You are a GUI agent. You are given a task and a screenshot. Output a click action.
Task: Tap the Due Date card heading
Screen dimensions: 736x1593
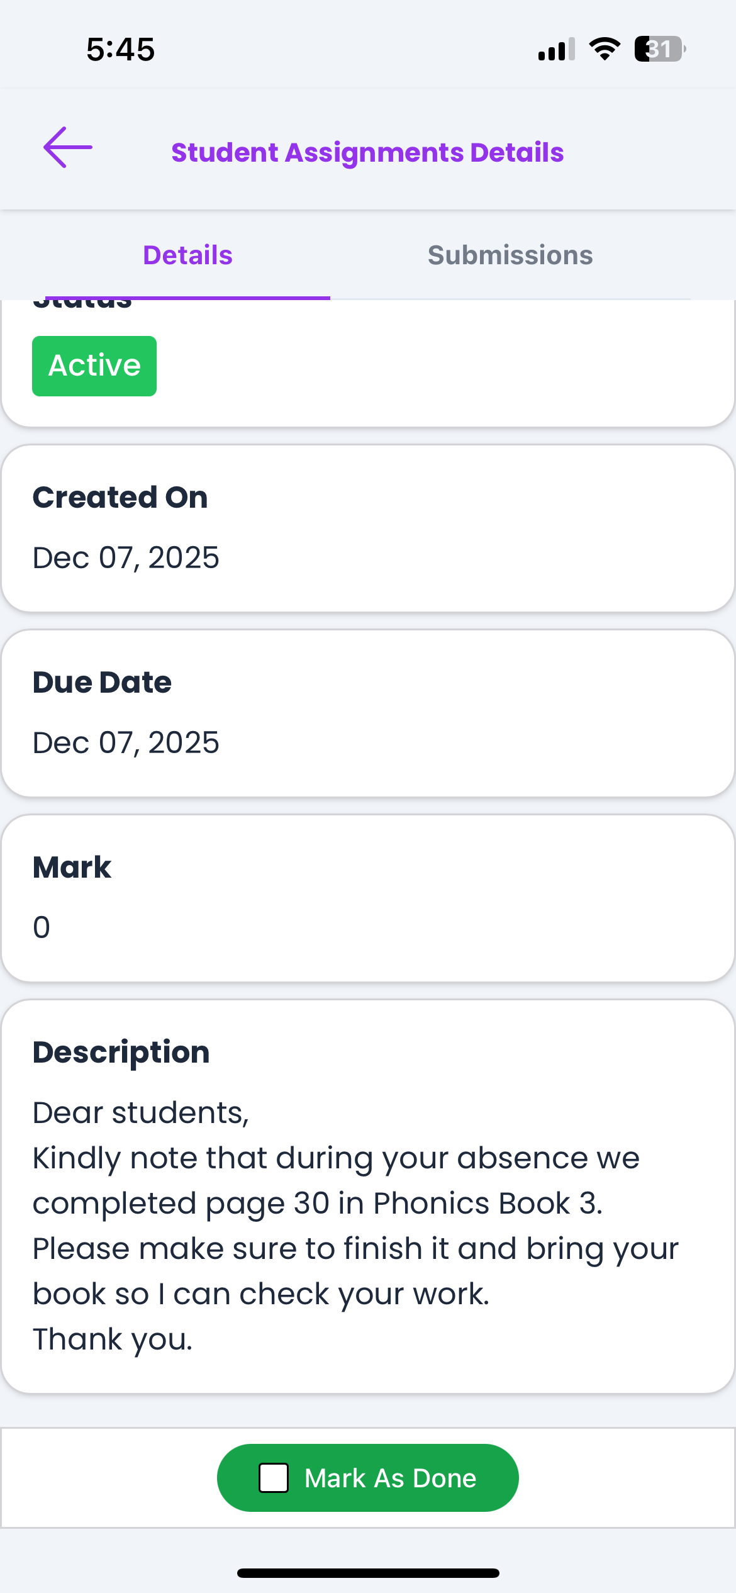(x=102, y=683)
